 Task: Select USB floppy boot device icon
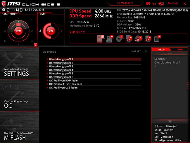148,39
